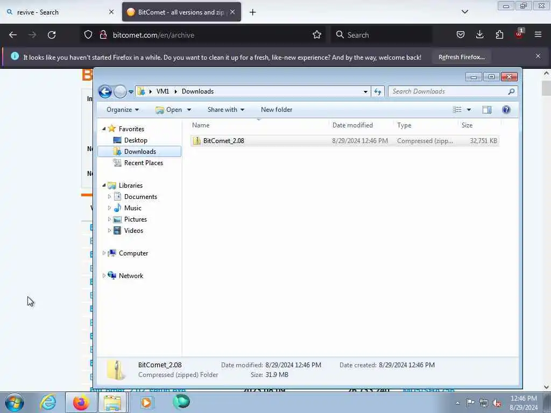
Task: Open Windows Media Player from taskbar
Action: coord(146,402)
